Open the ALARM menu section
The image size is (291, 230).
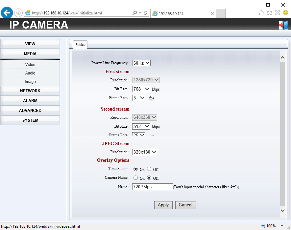point(30,100)
